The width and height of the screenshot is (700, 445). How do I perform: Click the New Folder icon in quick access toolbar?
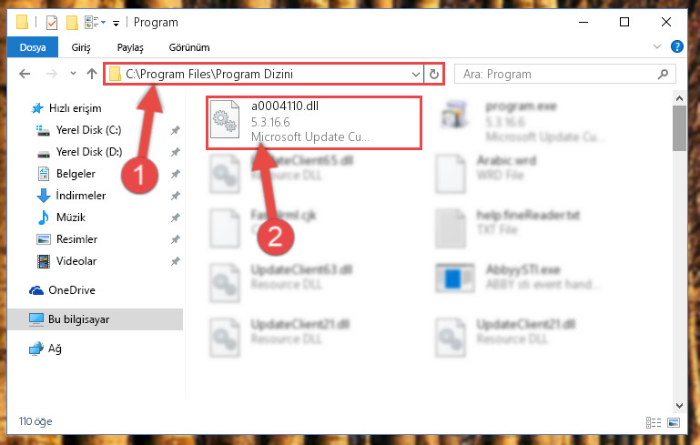(72, 23)
